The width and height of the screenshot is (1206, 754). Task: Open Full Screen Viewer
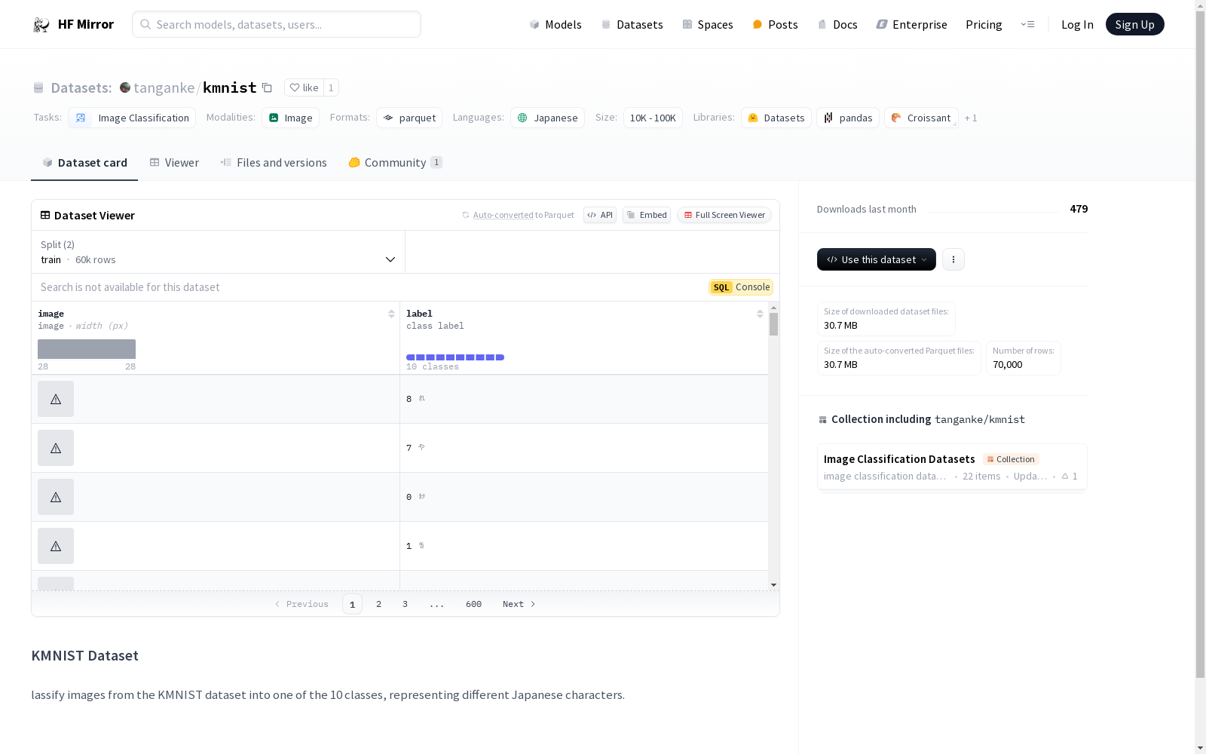pos(724,215)
